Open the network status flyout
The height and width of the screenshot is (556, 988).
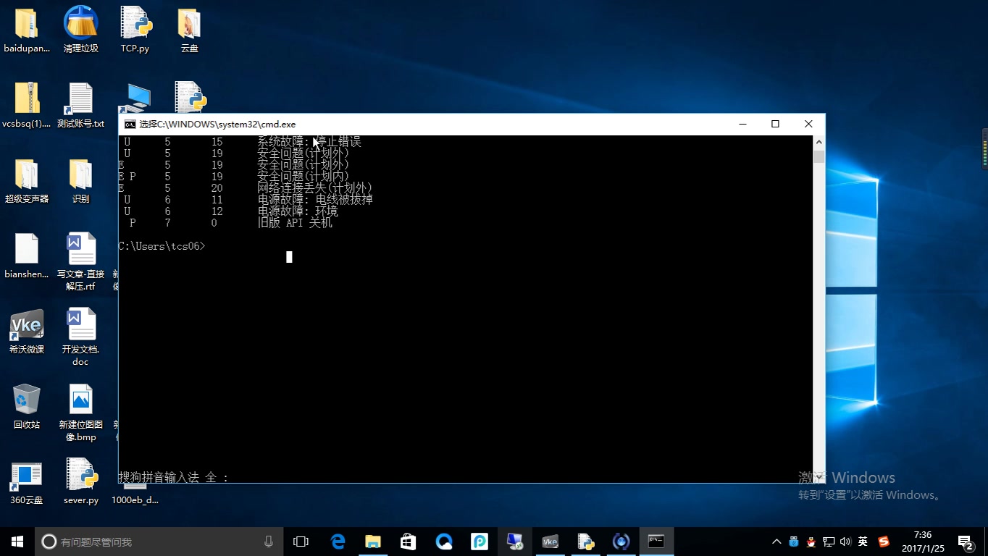[828, 541]
